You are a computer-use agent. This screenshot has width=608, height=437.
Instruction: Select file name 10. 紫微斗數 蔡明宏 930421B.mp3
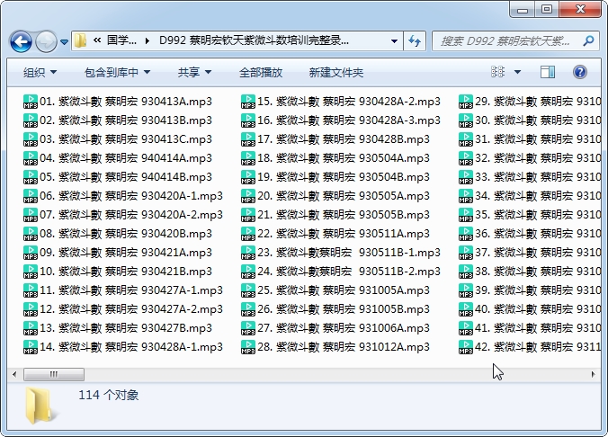pos(126,272)
